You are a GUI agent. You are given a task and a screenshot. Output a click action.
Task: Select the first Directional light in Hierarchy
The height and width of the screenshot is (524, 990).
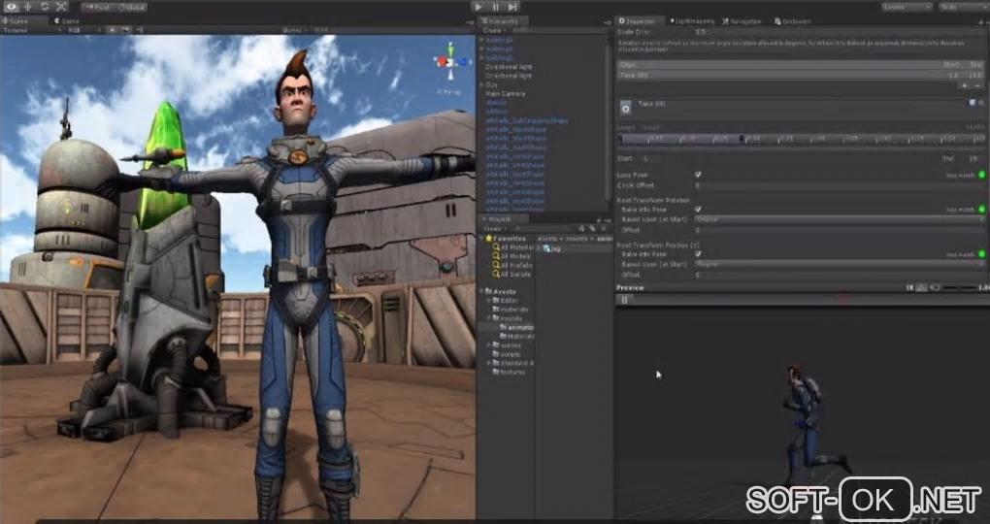(509, 66)
